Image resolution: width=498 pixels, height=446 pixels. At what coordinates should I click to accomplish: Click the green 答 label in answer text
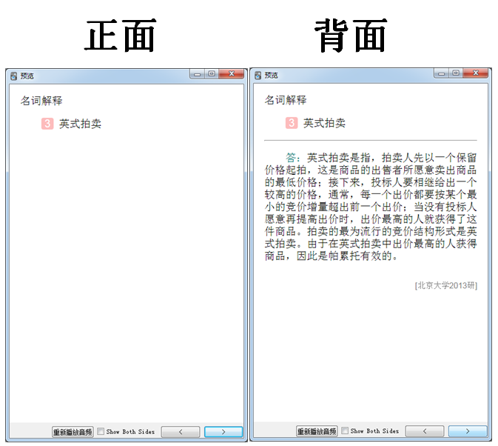point(291,157)
